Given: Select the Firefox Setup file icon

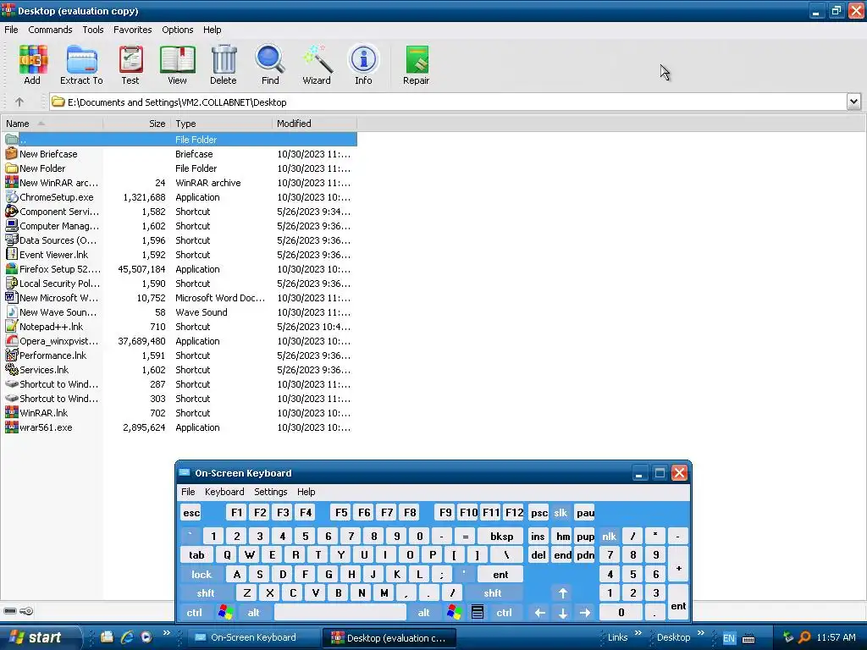Looking at the screenshot, I should pos(12,268).
